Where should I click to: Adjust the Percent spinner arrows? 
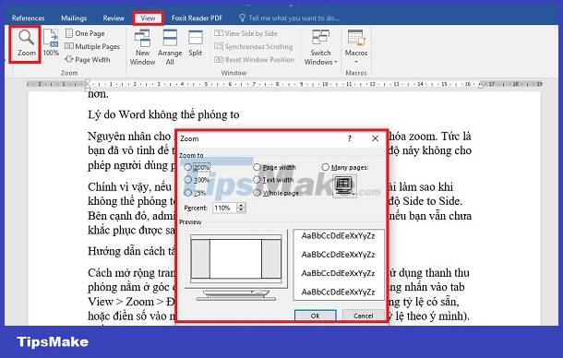pos(242,208)
